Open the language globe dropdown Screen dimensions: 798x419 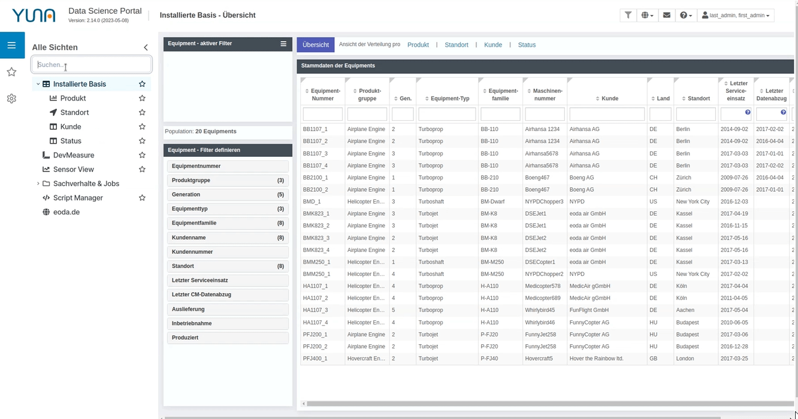[x=648, y=15]
